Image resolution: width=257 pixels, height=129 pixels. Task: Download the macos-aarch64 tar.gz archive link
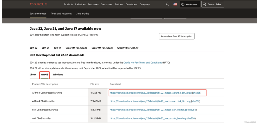(151, 93)
